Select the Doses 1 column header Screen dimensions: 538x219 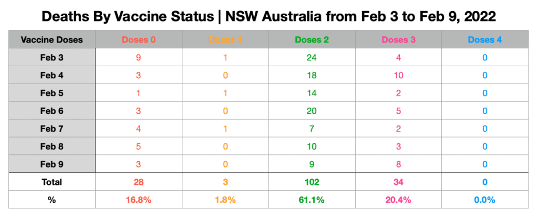tap(225, 40)
